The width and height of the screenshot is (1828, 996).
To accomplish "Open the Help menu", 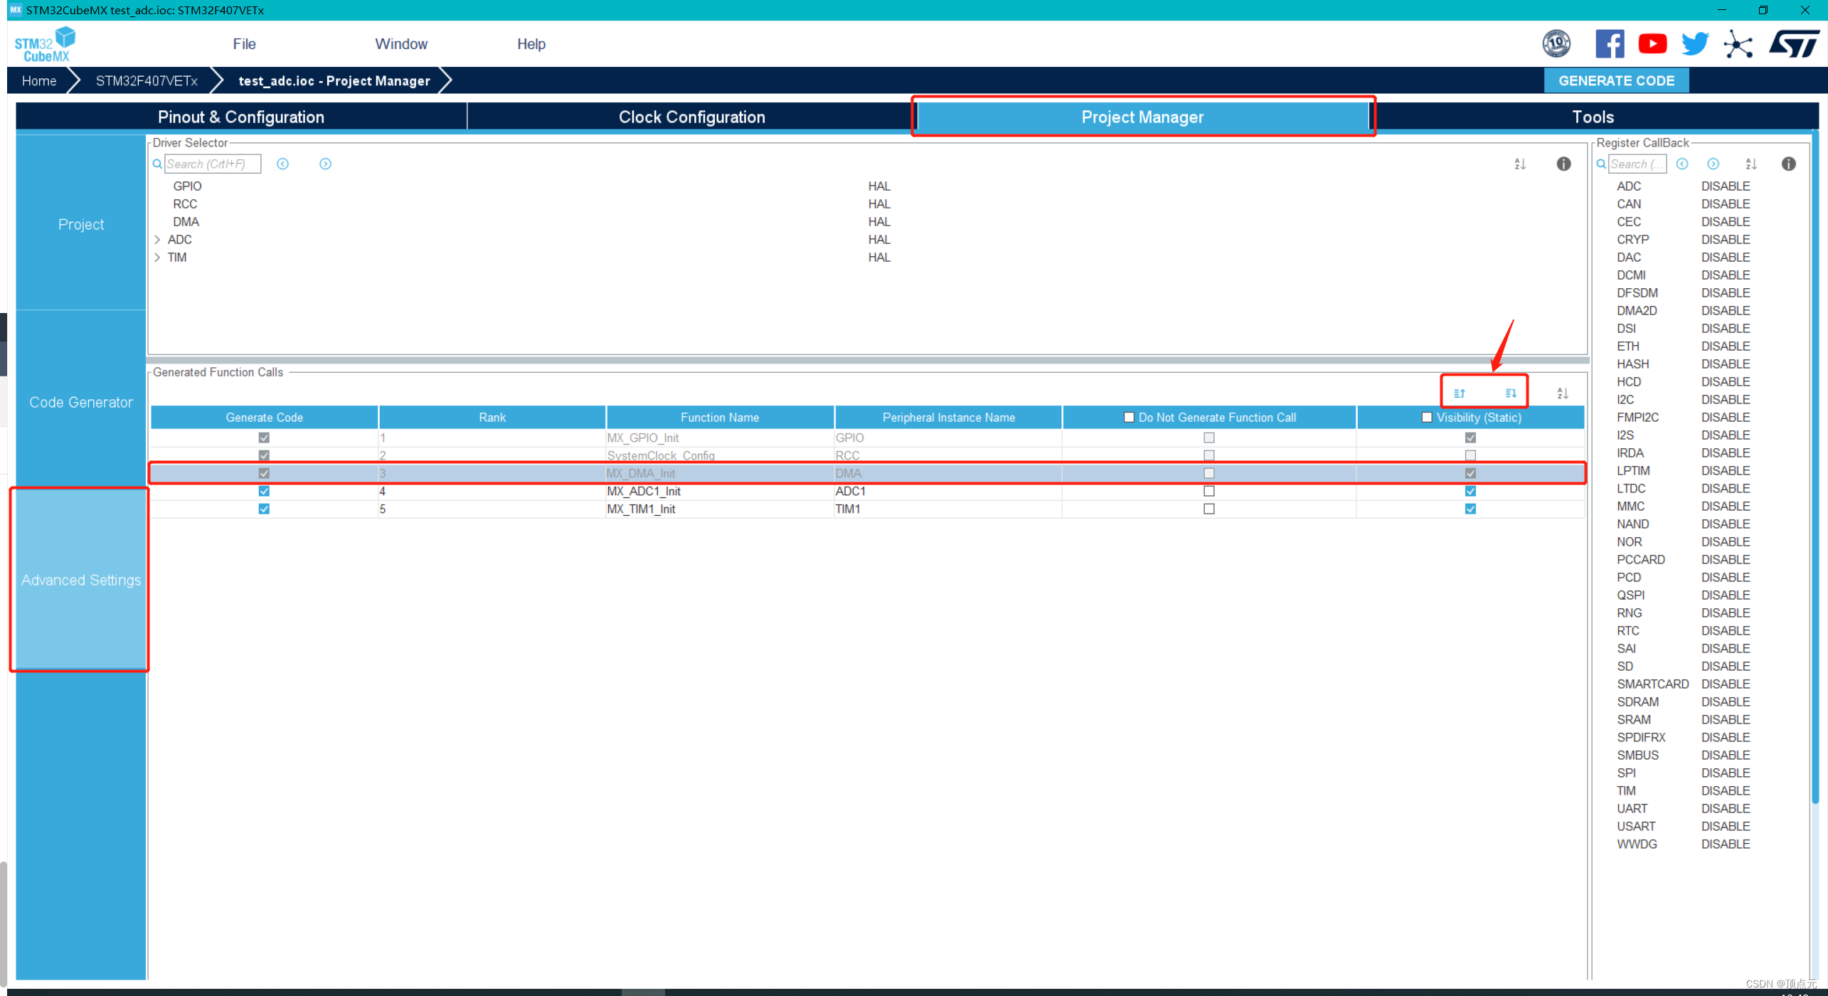I will pos(531,44).
